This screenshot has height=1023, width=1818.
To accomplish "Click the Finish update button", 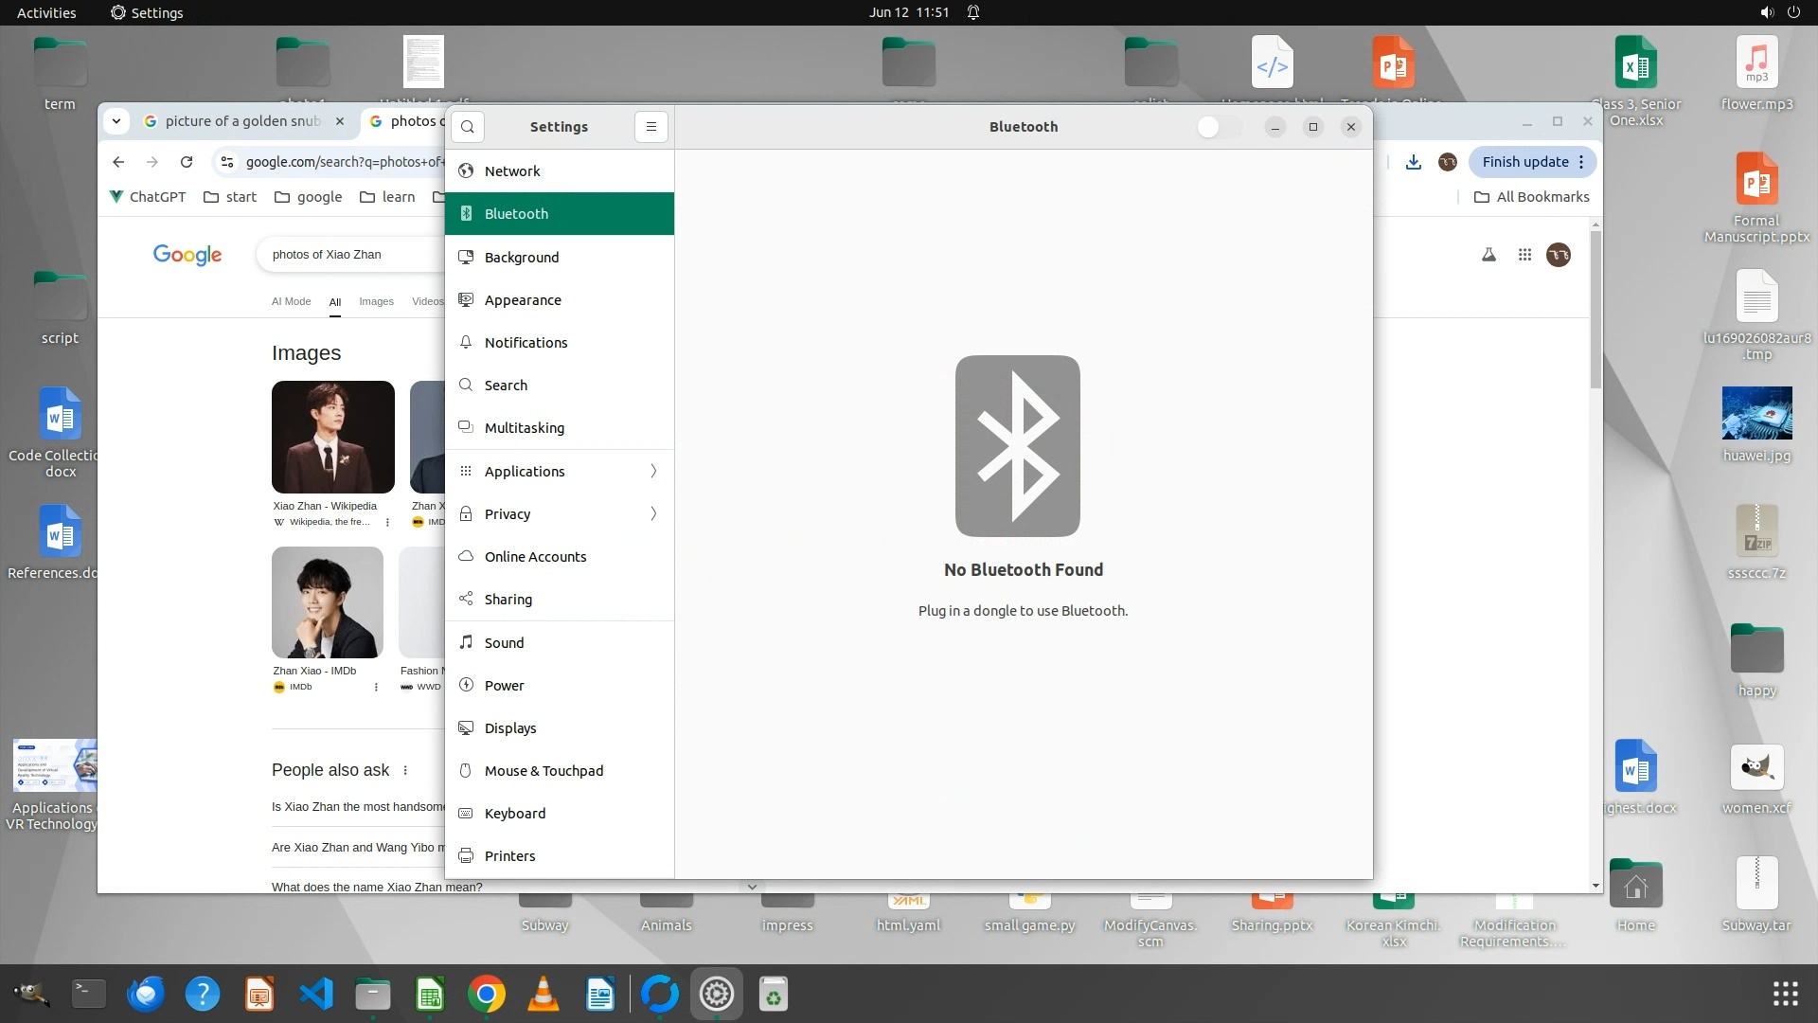I will [x=1525, y=162].
